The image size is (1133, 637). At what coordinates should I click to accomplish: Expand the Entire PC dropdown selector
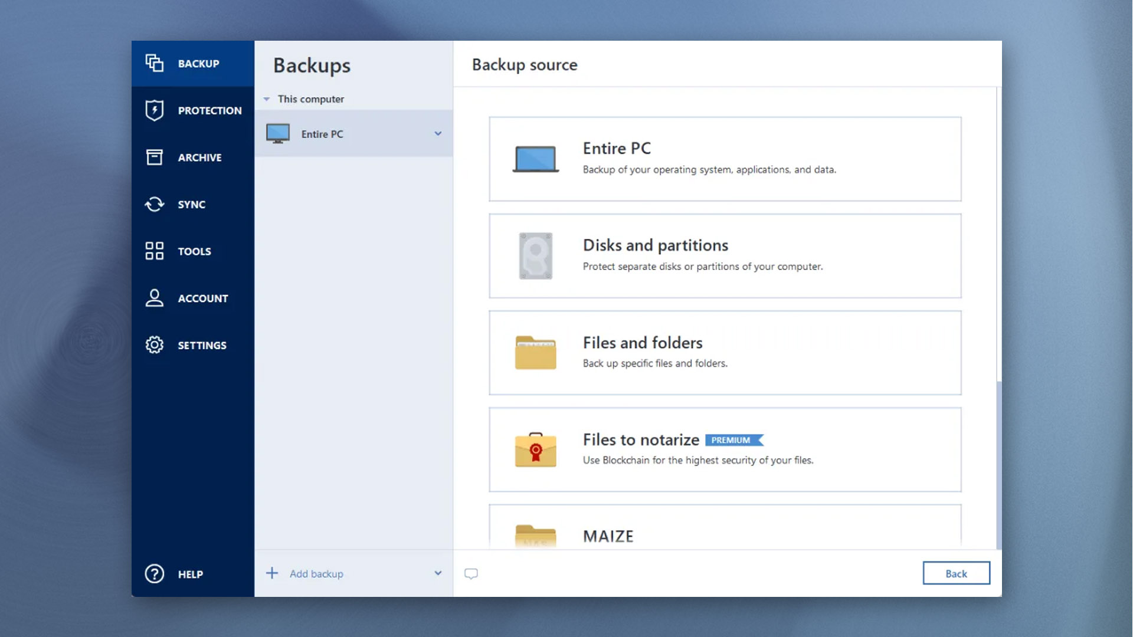pyautogui.click(x=437, y=134)
